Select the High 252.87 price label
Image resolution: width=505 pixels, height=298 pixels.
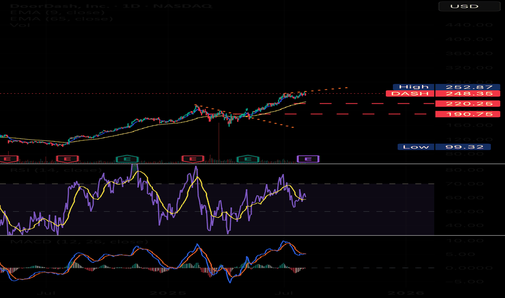[446, 87]
